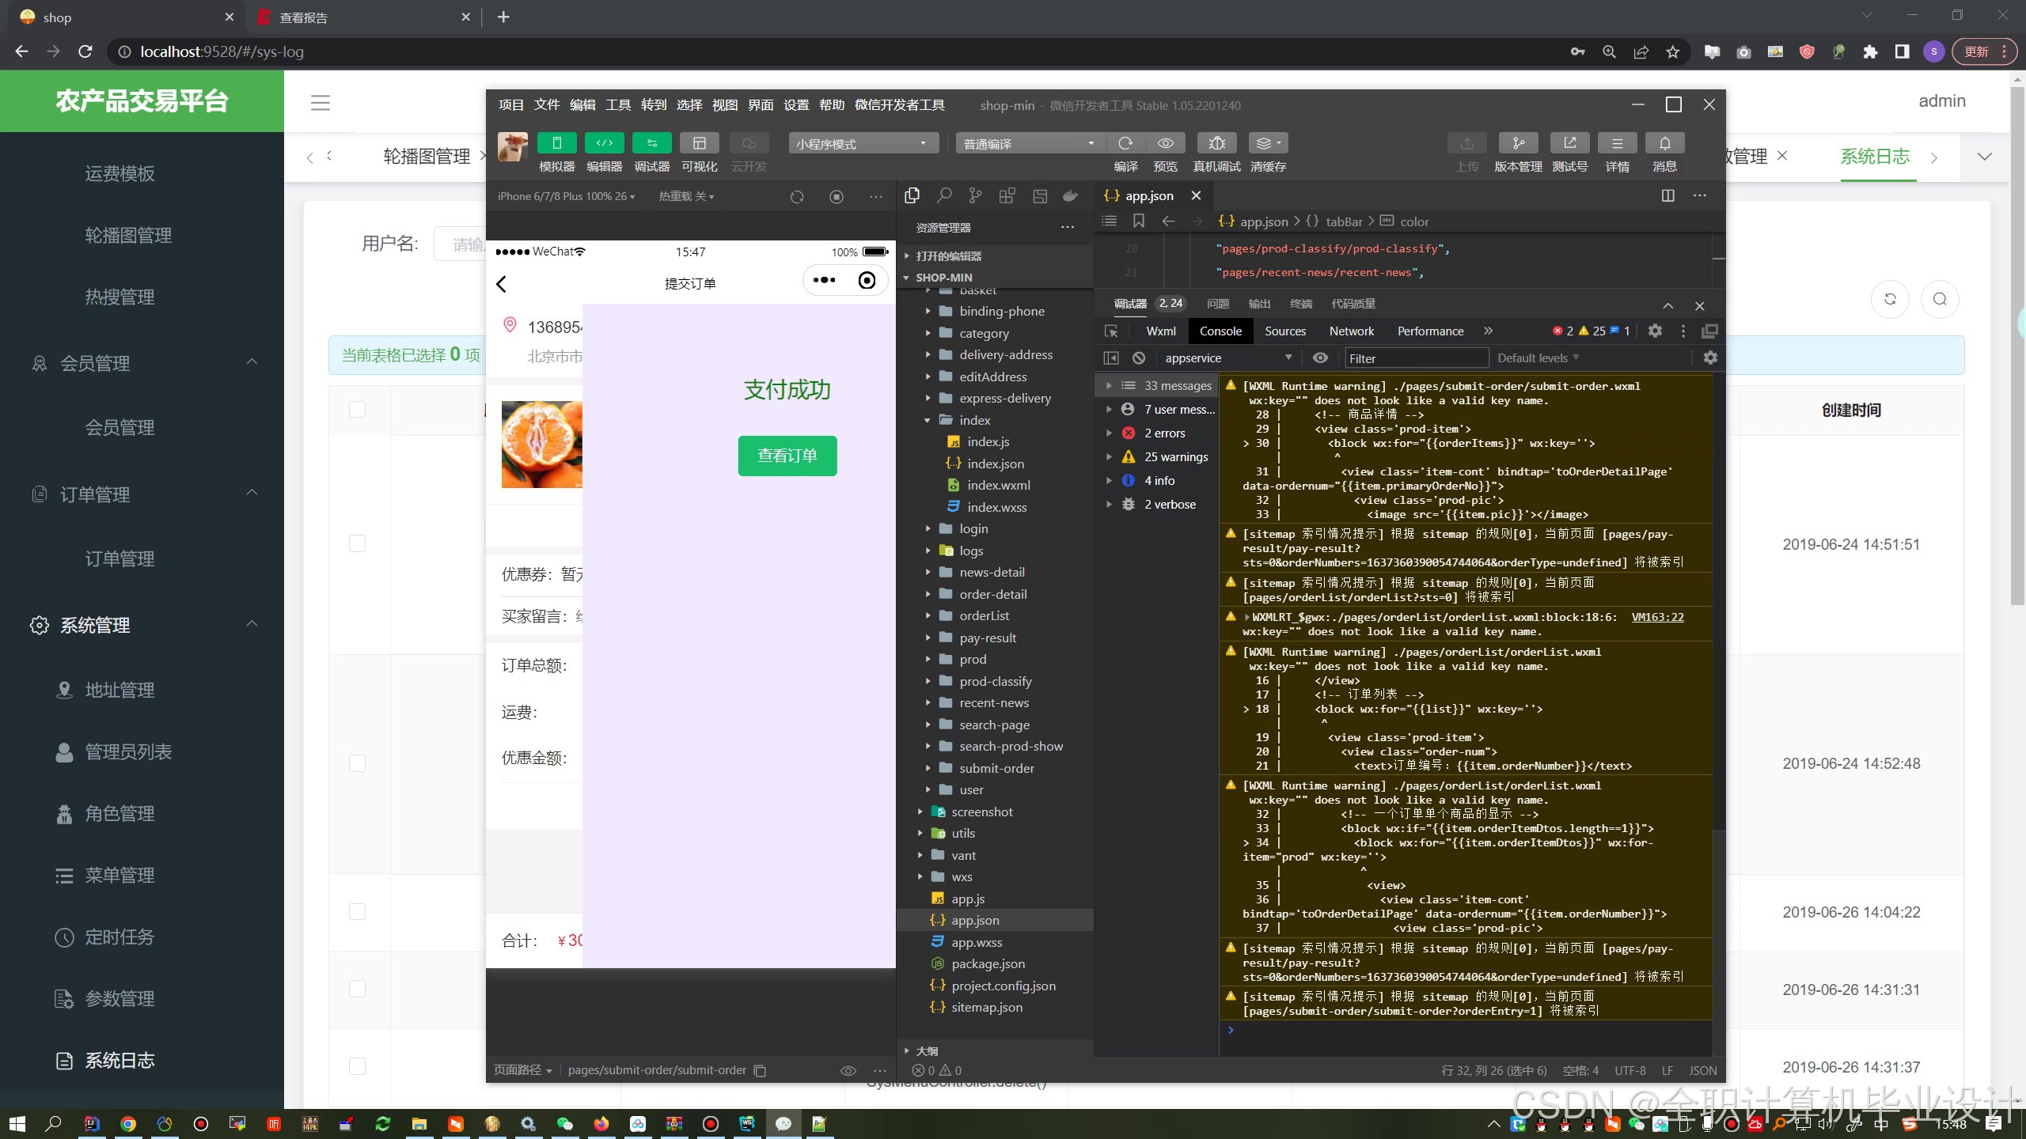Expand the pay-result folder in the tree
2026x1139 pixels.
(988, 638)
